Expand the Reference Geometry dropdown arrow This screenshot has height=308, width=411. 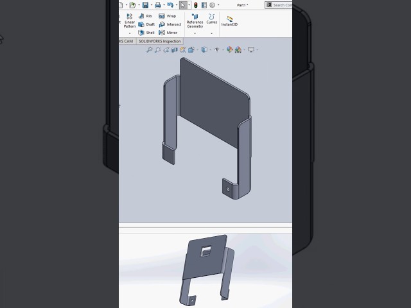tap(195, 33)
